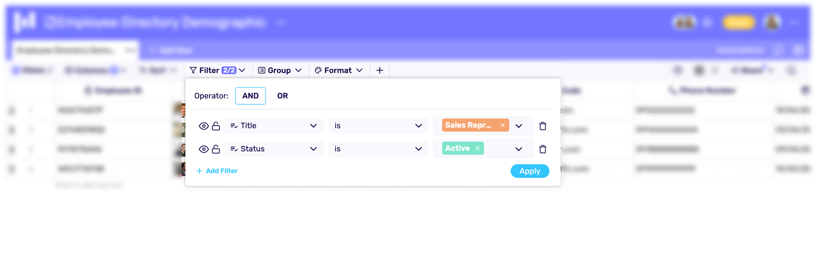This screenshot has height=271, width=816.
Task: Lock the Title filter using its lock icon
Action: 216,125
